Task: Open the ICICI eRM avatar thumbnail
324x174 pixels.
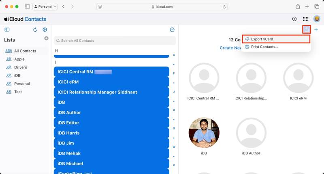Action: (x=298, y=78)
